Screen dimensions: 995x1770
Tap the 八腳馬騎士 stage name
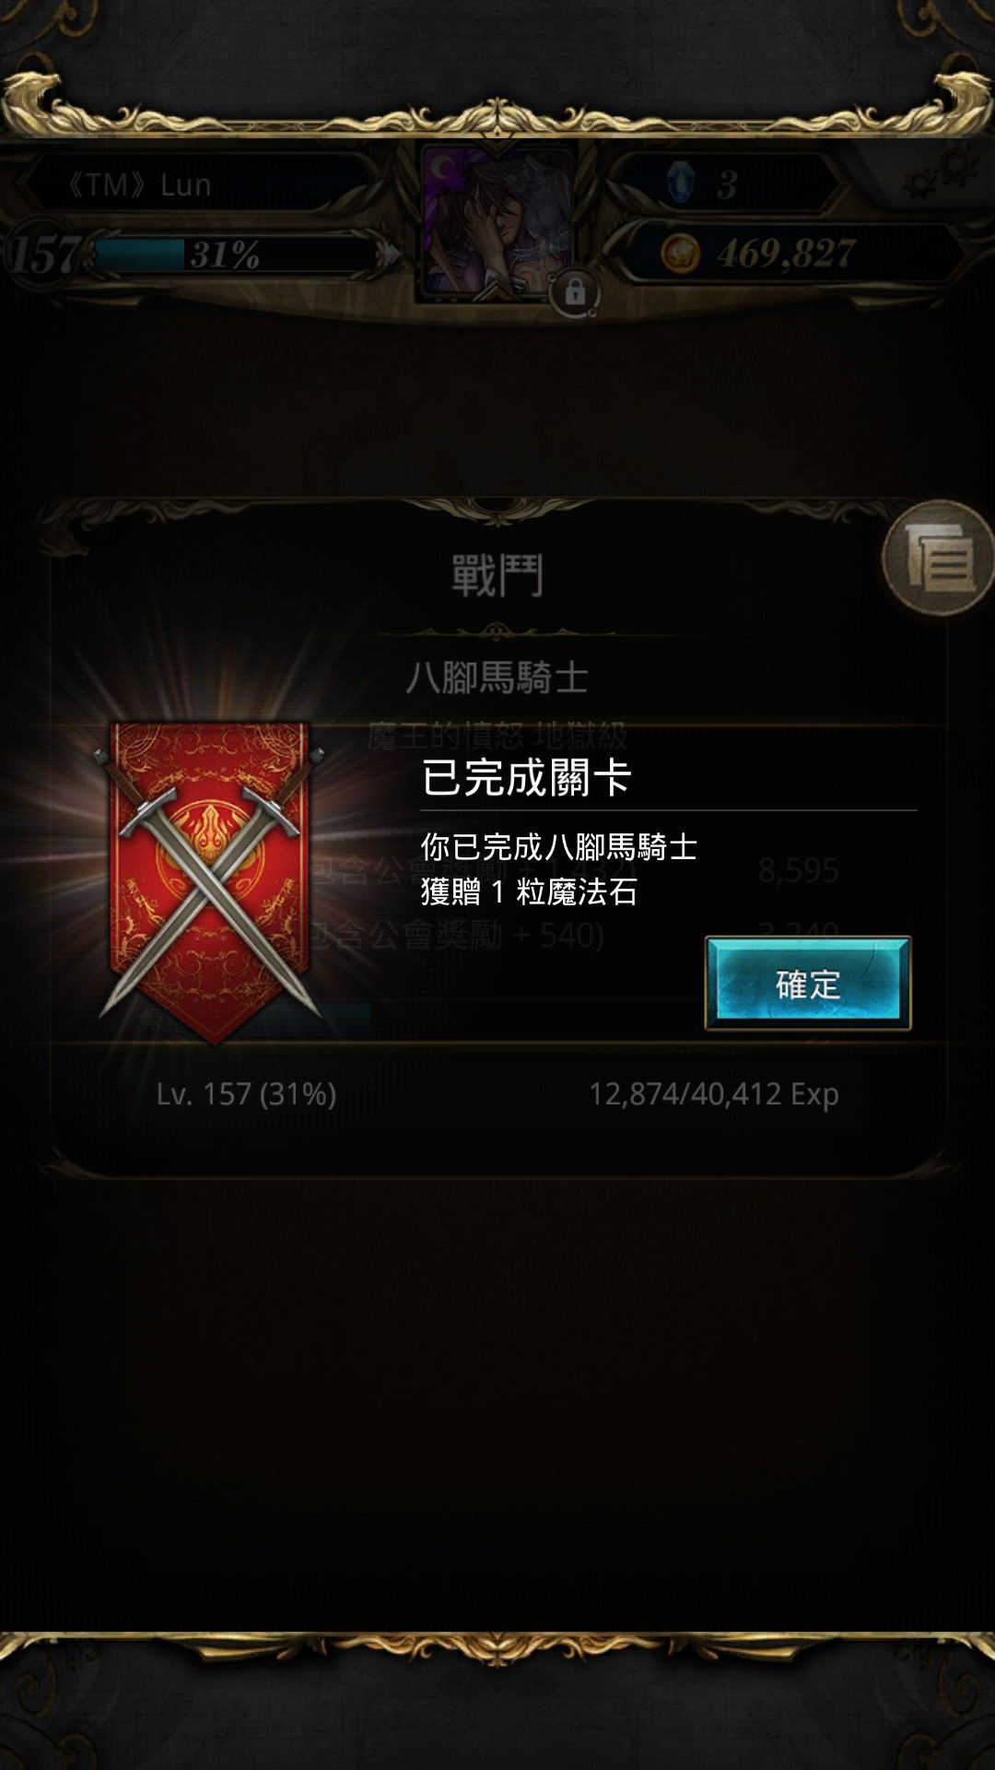pyautogui.click(x=497, y=678)
